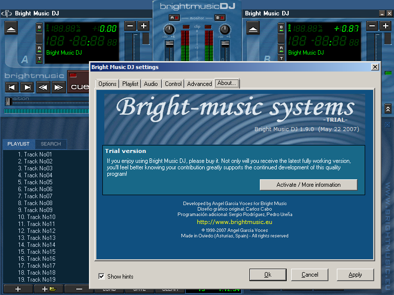Increase pitch with deck A plus button
This screenshot has width=394, height=295.
144,26
